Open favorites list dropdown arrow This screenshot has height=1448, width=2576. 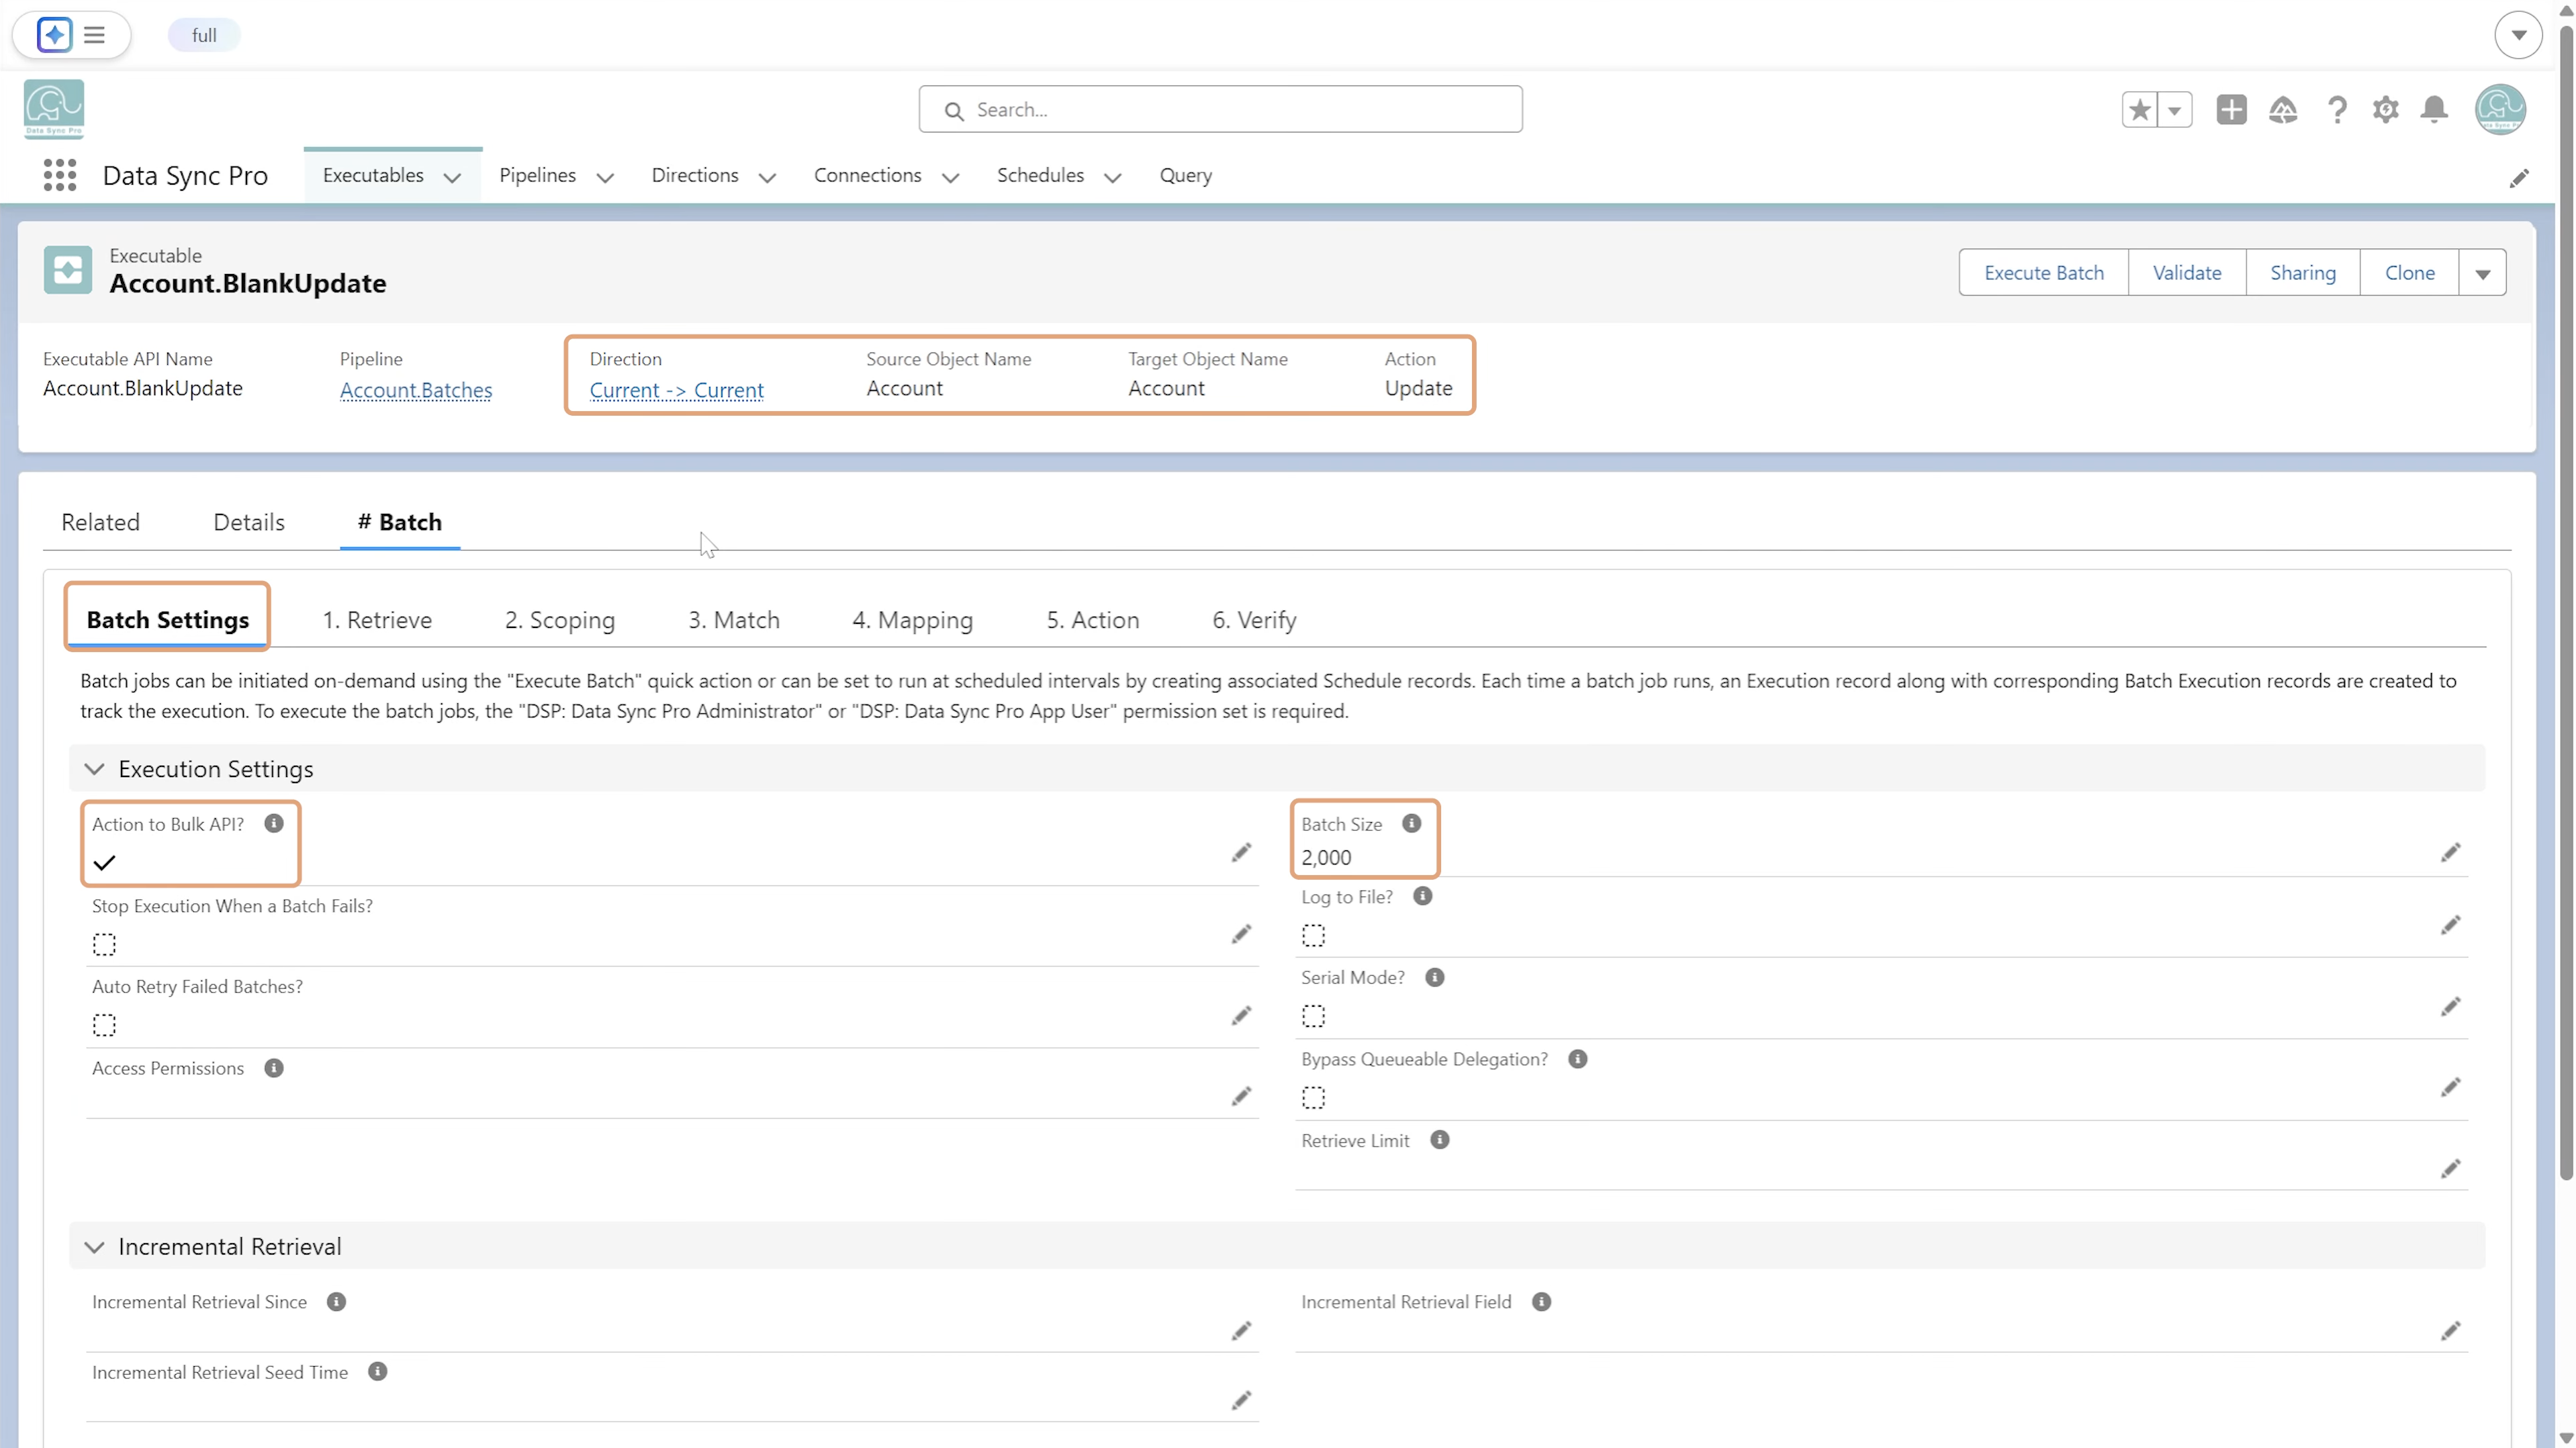(2174, 109)
